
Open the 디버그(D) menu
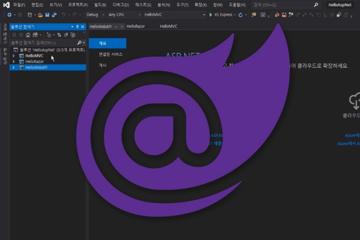pyautogui.click(x=121, y=5)
